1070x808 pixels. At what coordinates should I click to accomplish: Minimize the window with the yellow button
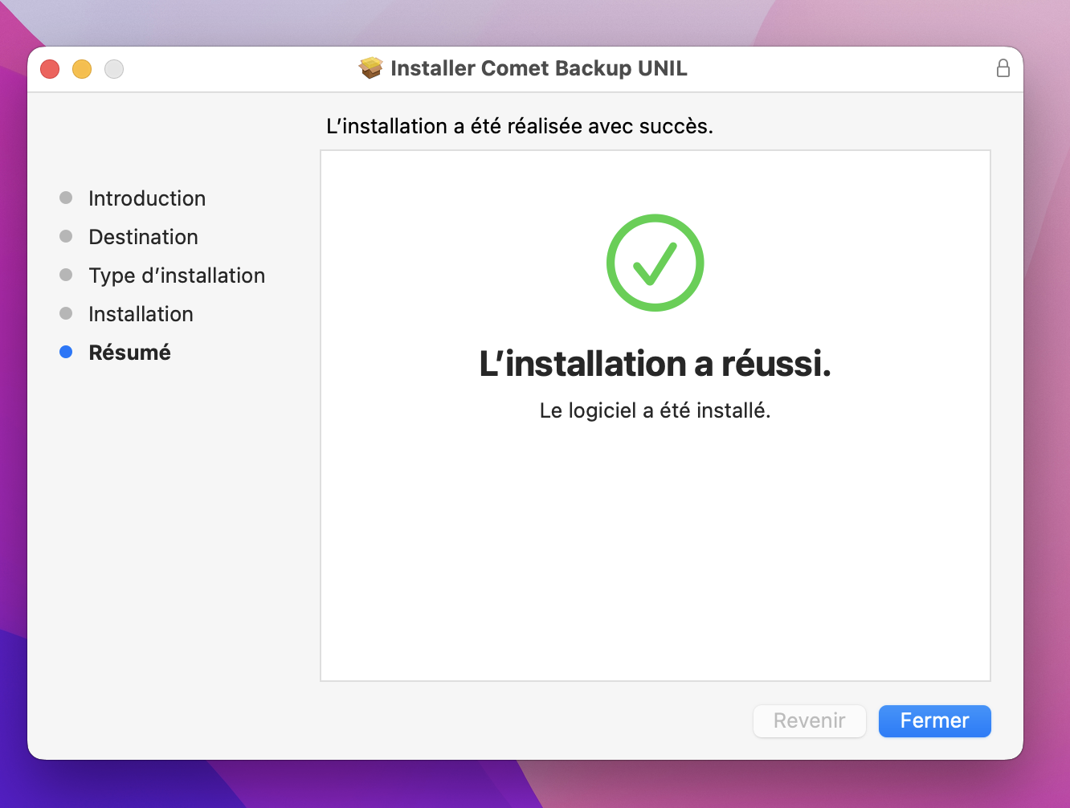pos(82,69)
